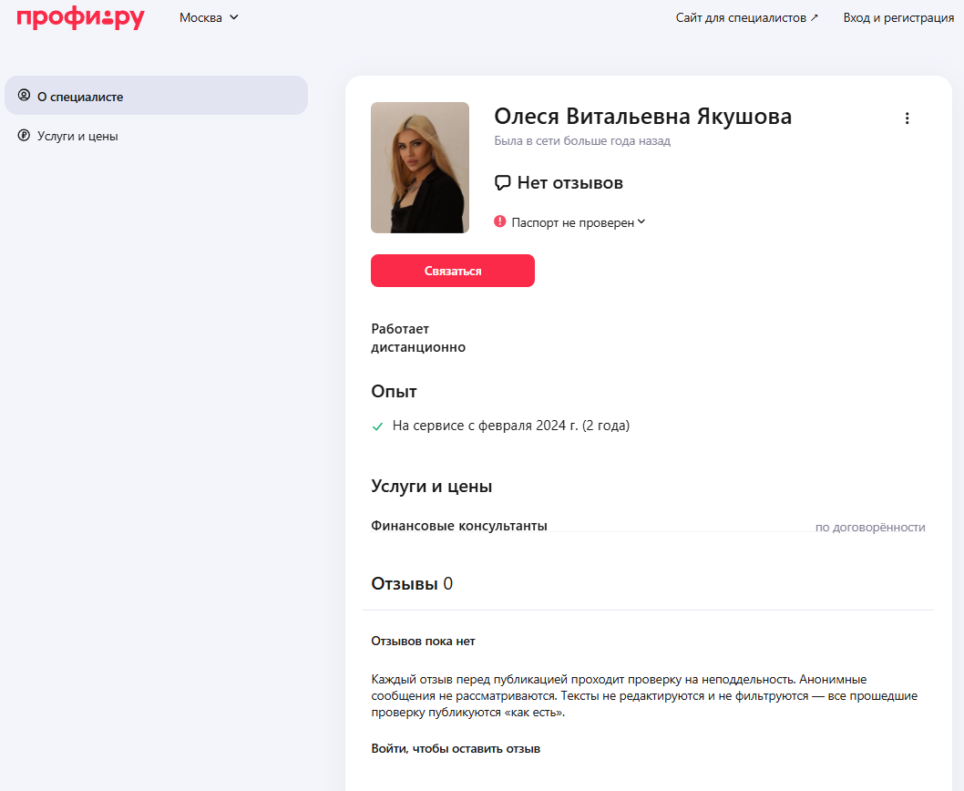Click the Опыт section heading
964x791 pixels.
(395, 391)
